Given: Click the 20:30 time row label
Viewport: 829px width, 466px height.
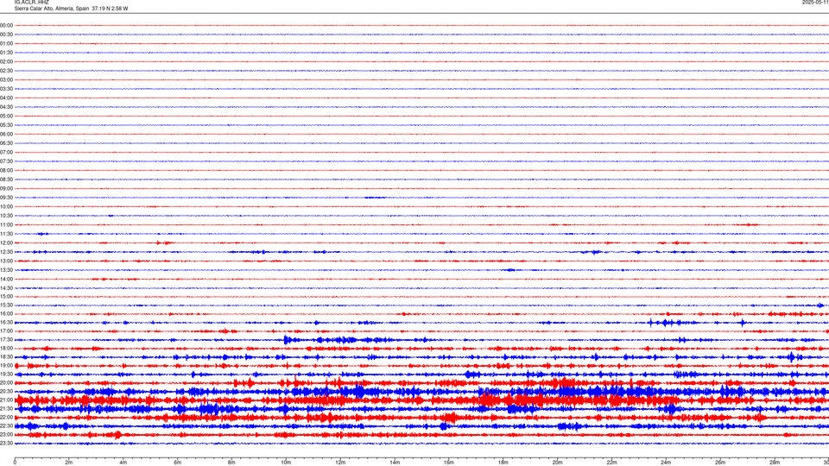Looking at the screenshot, I should [x=6, y=392].
